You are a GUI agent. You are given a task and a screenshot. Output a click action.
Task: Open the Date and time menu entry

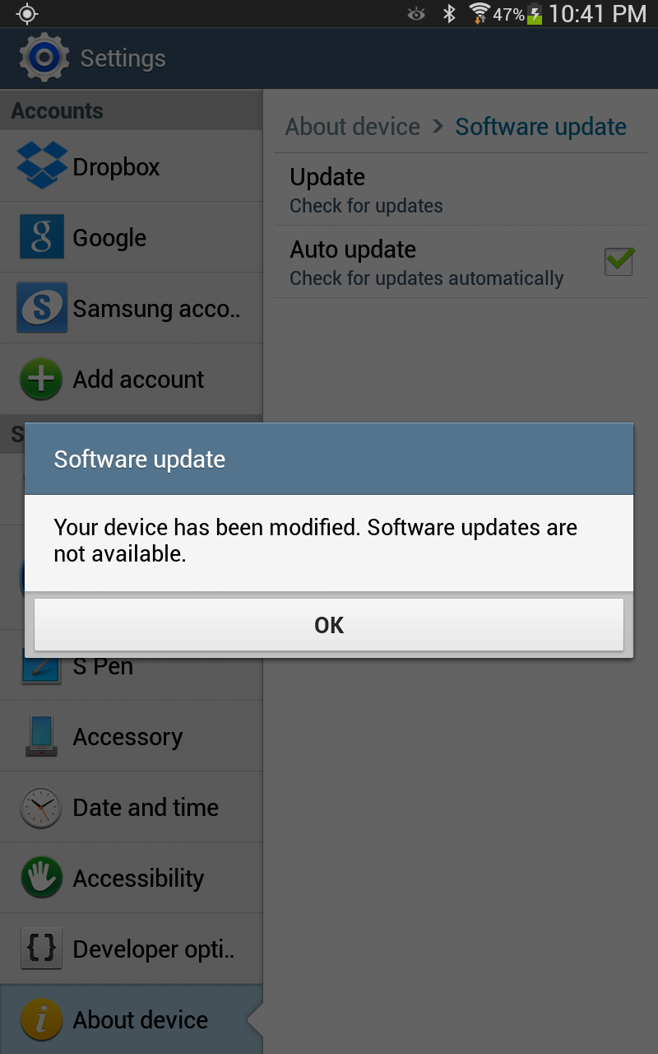(132, 807)
